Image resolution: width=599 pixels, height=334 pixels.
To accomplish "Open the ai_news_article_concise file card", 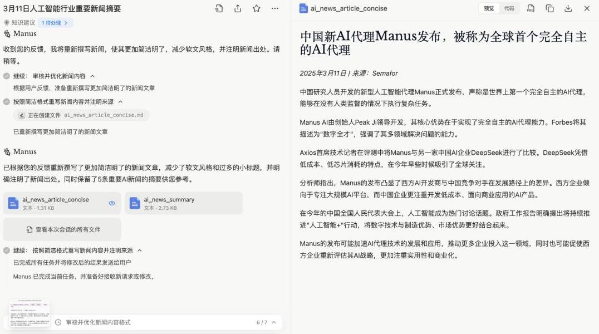I will tap(62, 203).
